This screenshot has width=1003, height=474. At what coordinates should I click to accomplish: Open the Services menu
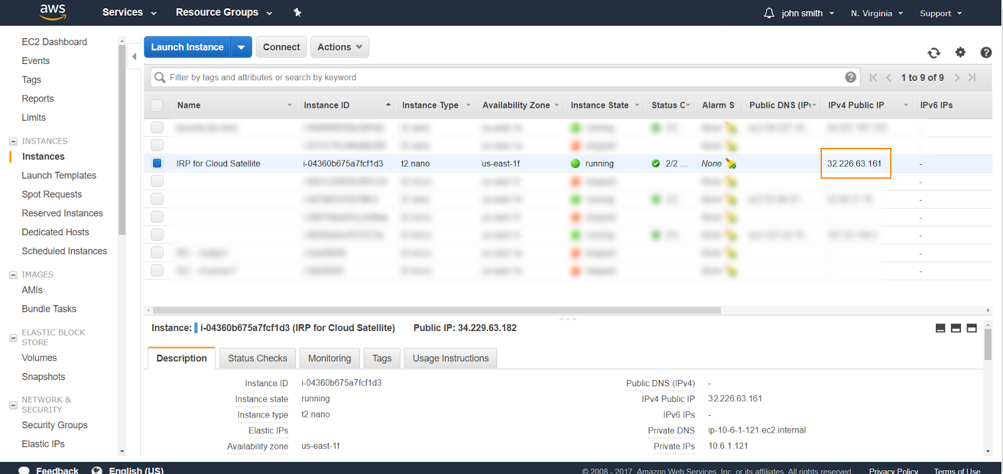click(129, 13)
